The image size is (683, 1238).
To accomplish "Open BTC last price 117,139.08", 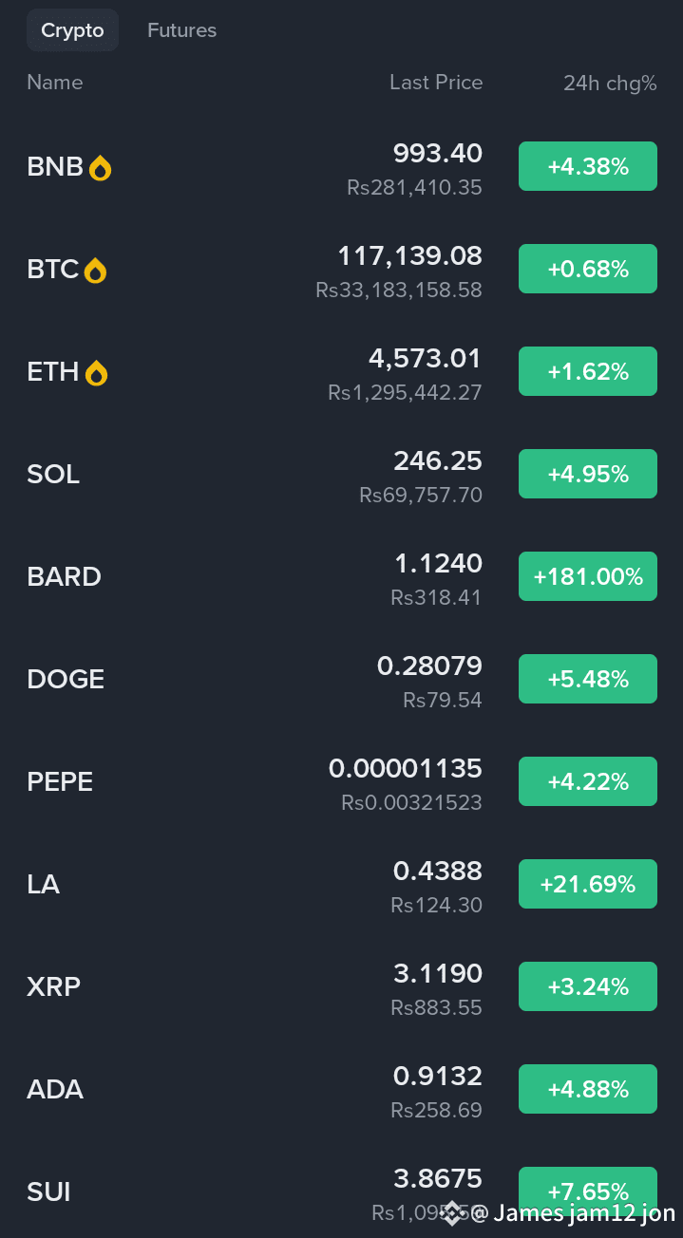I will 410,255.
